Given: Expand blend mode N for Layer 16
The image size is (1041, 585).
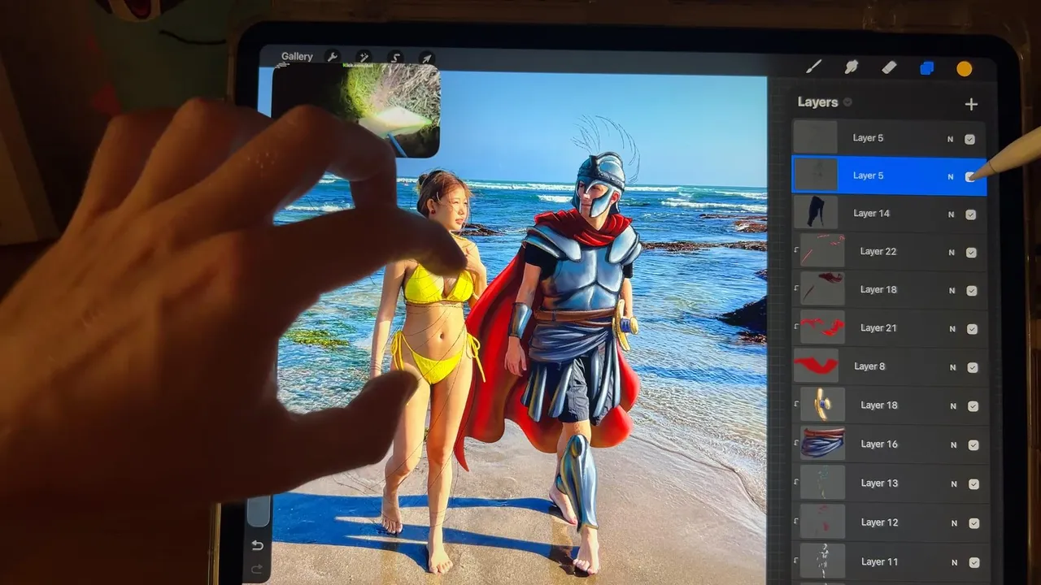Looking at the screenshot, I should coord(953,445).
